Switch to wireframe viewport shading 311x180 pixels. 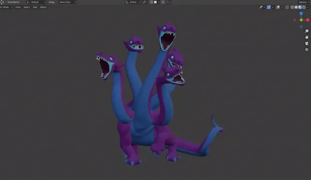[x=292, y=7]
